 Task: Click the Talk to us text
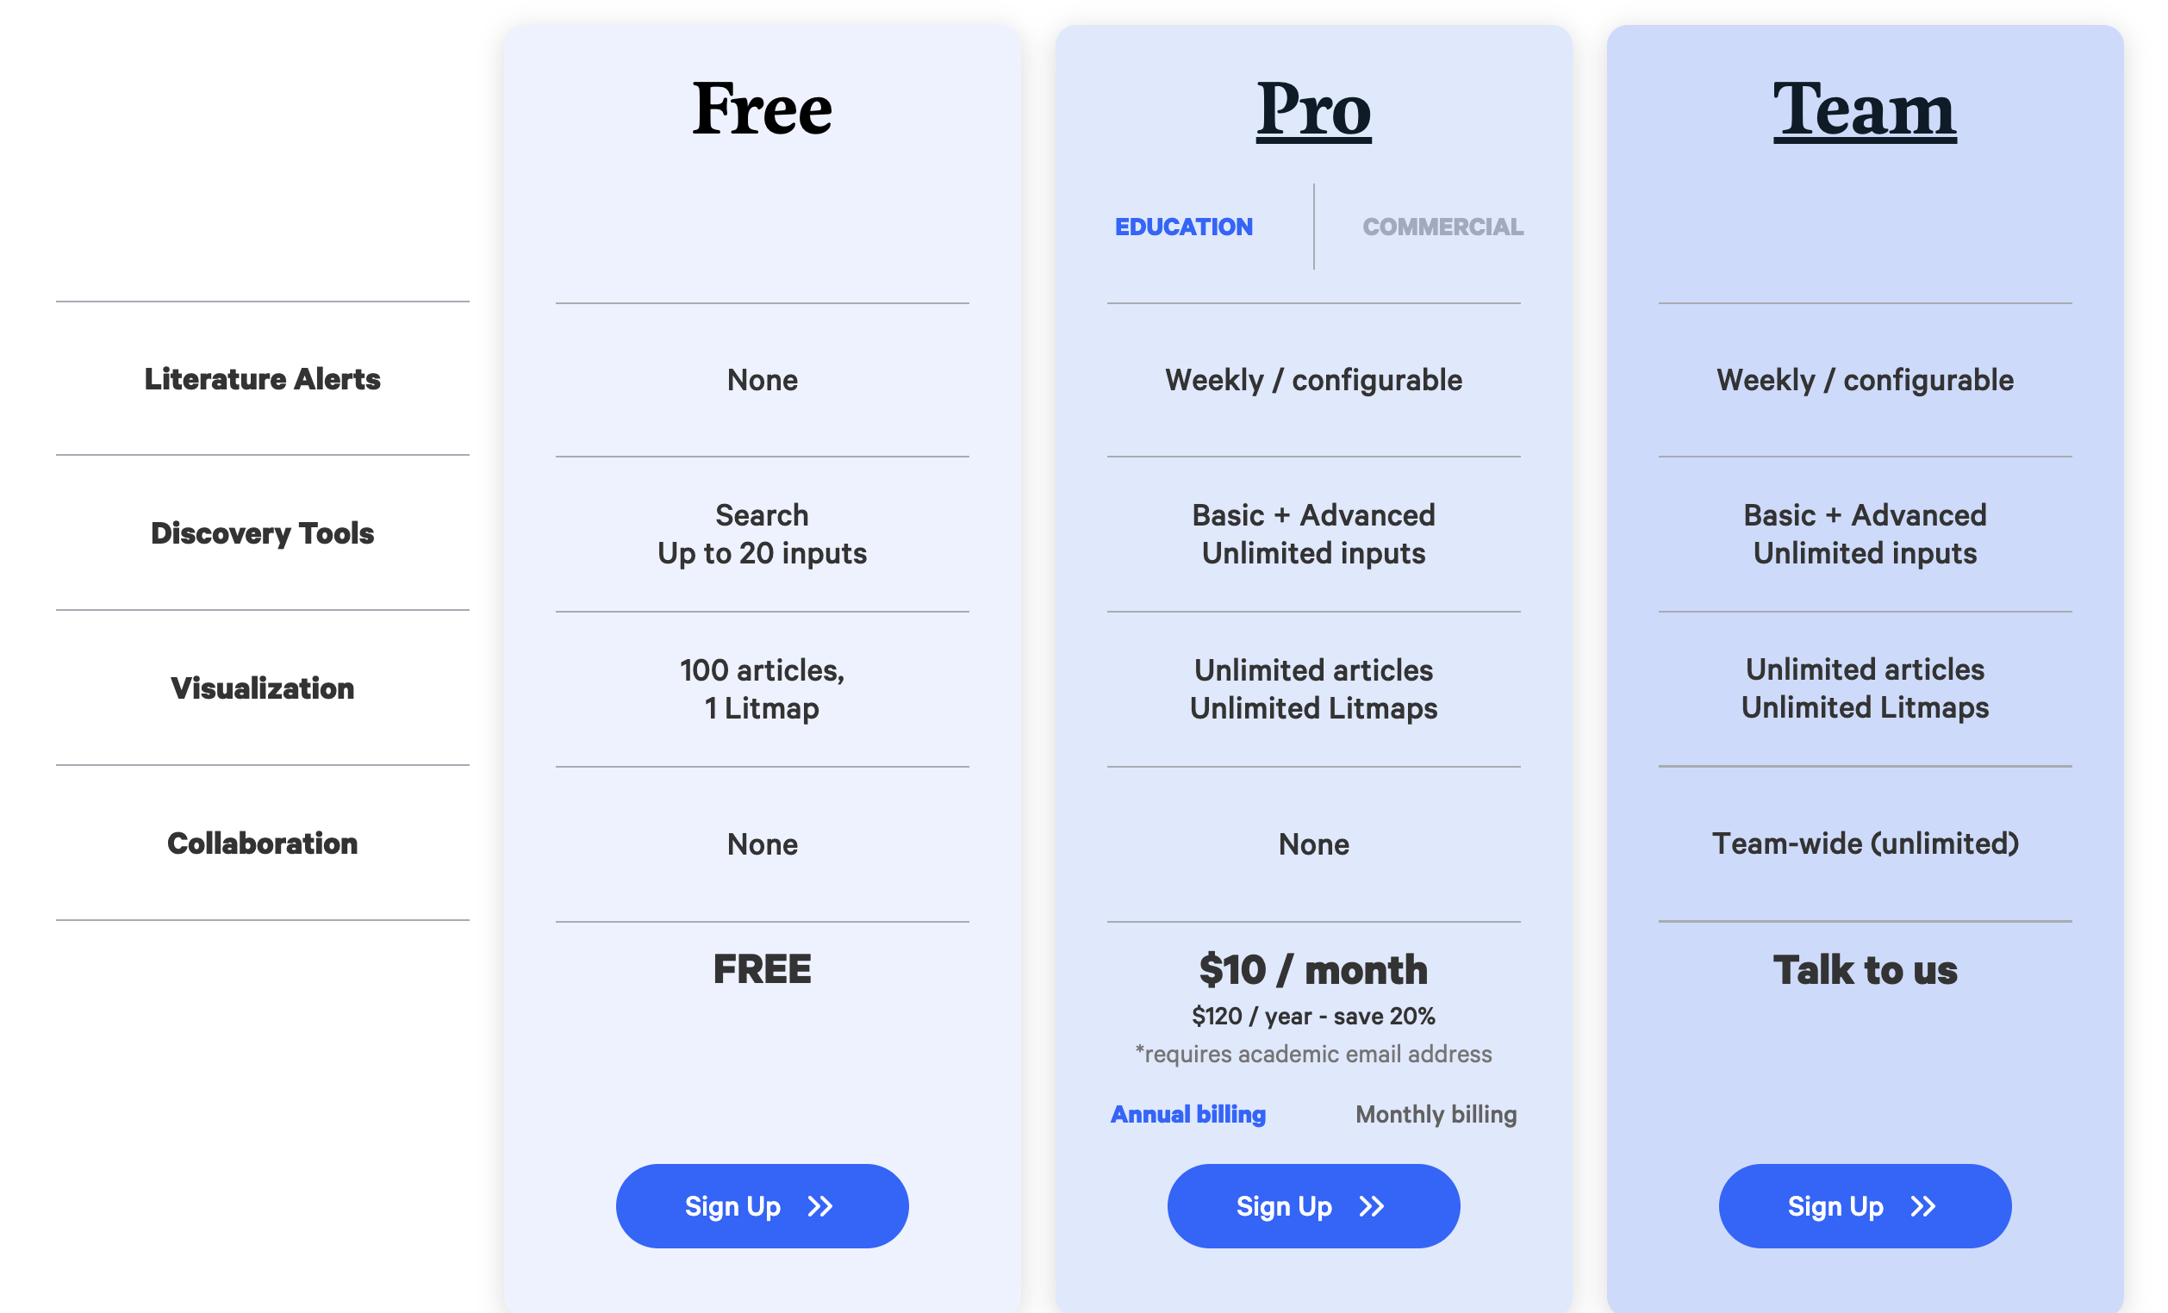point(1866,970)
